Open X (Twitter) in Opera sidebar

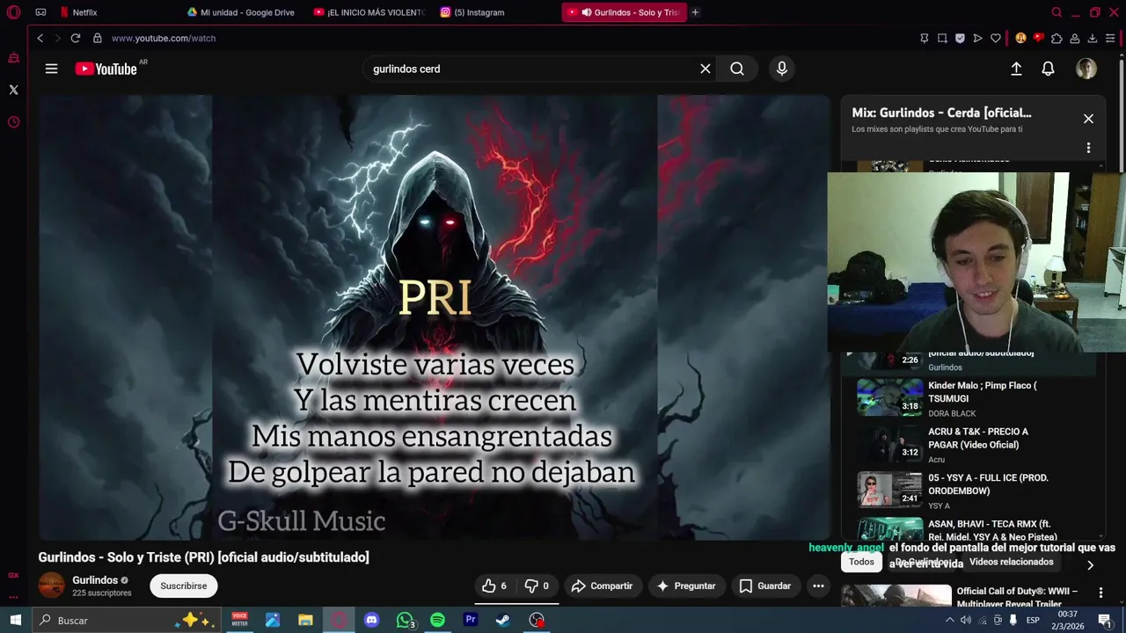[x=13, y=90]
